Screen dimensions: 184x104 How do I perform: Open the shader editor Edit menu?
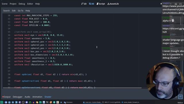click(14, 11)
